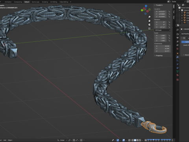Switch to the Scripting workspace tab

pos(45,2)
